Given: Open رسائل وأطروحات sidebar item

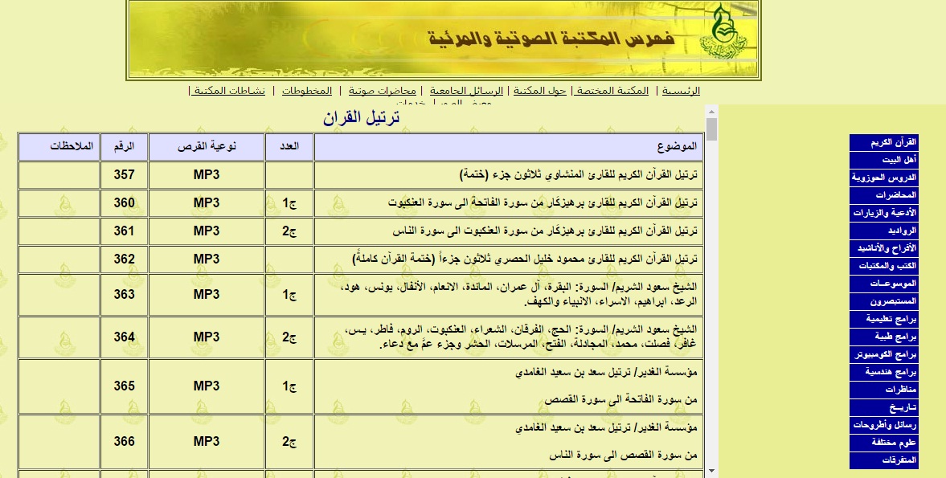Looking at the screenshot, I should click(x=884, y=425).
